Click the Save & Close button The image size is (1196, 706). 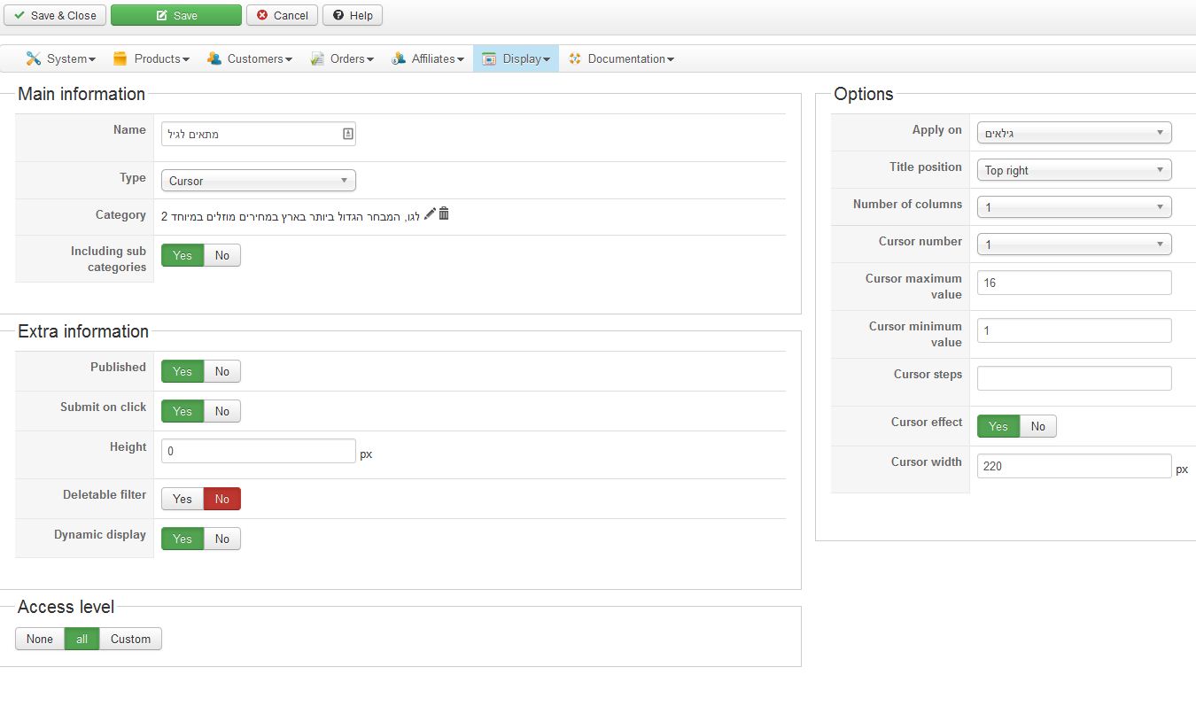(x=55, y=15)
